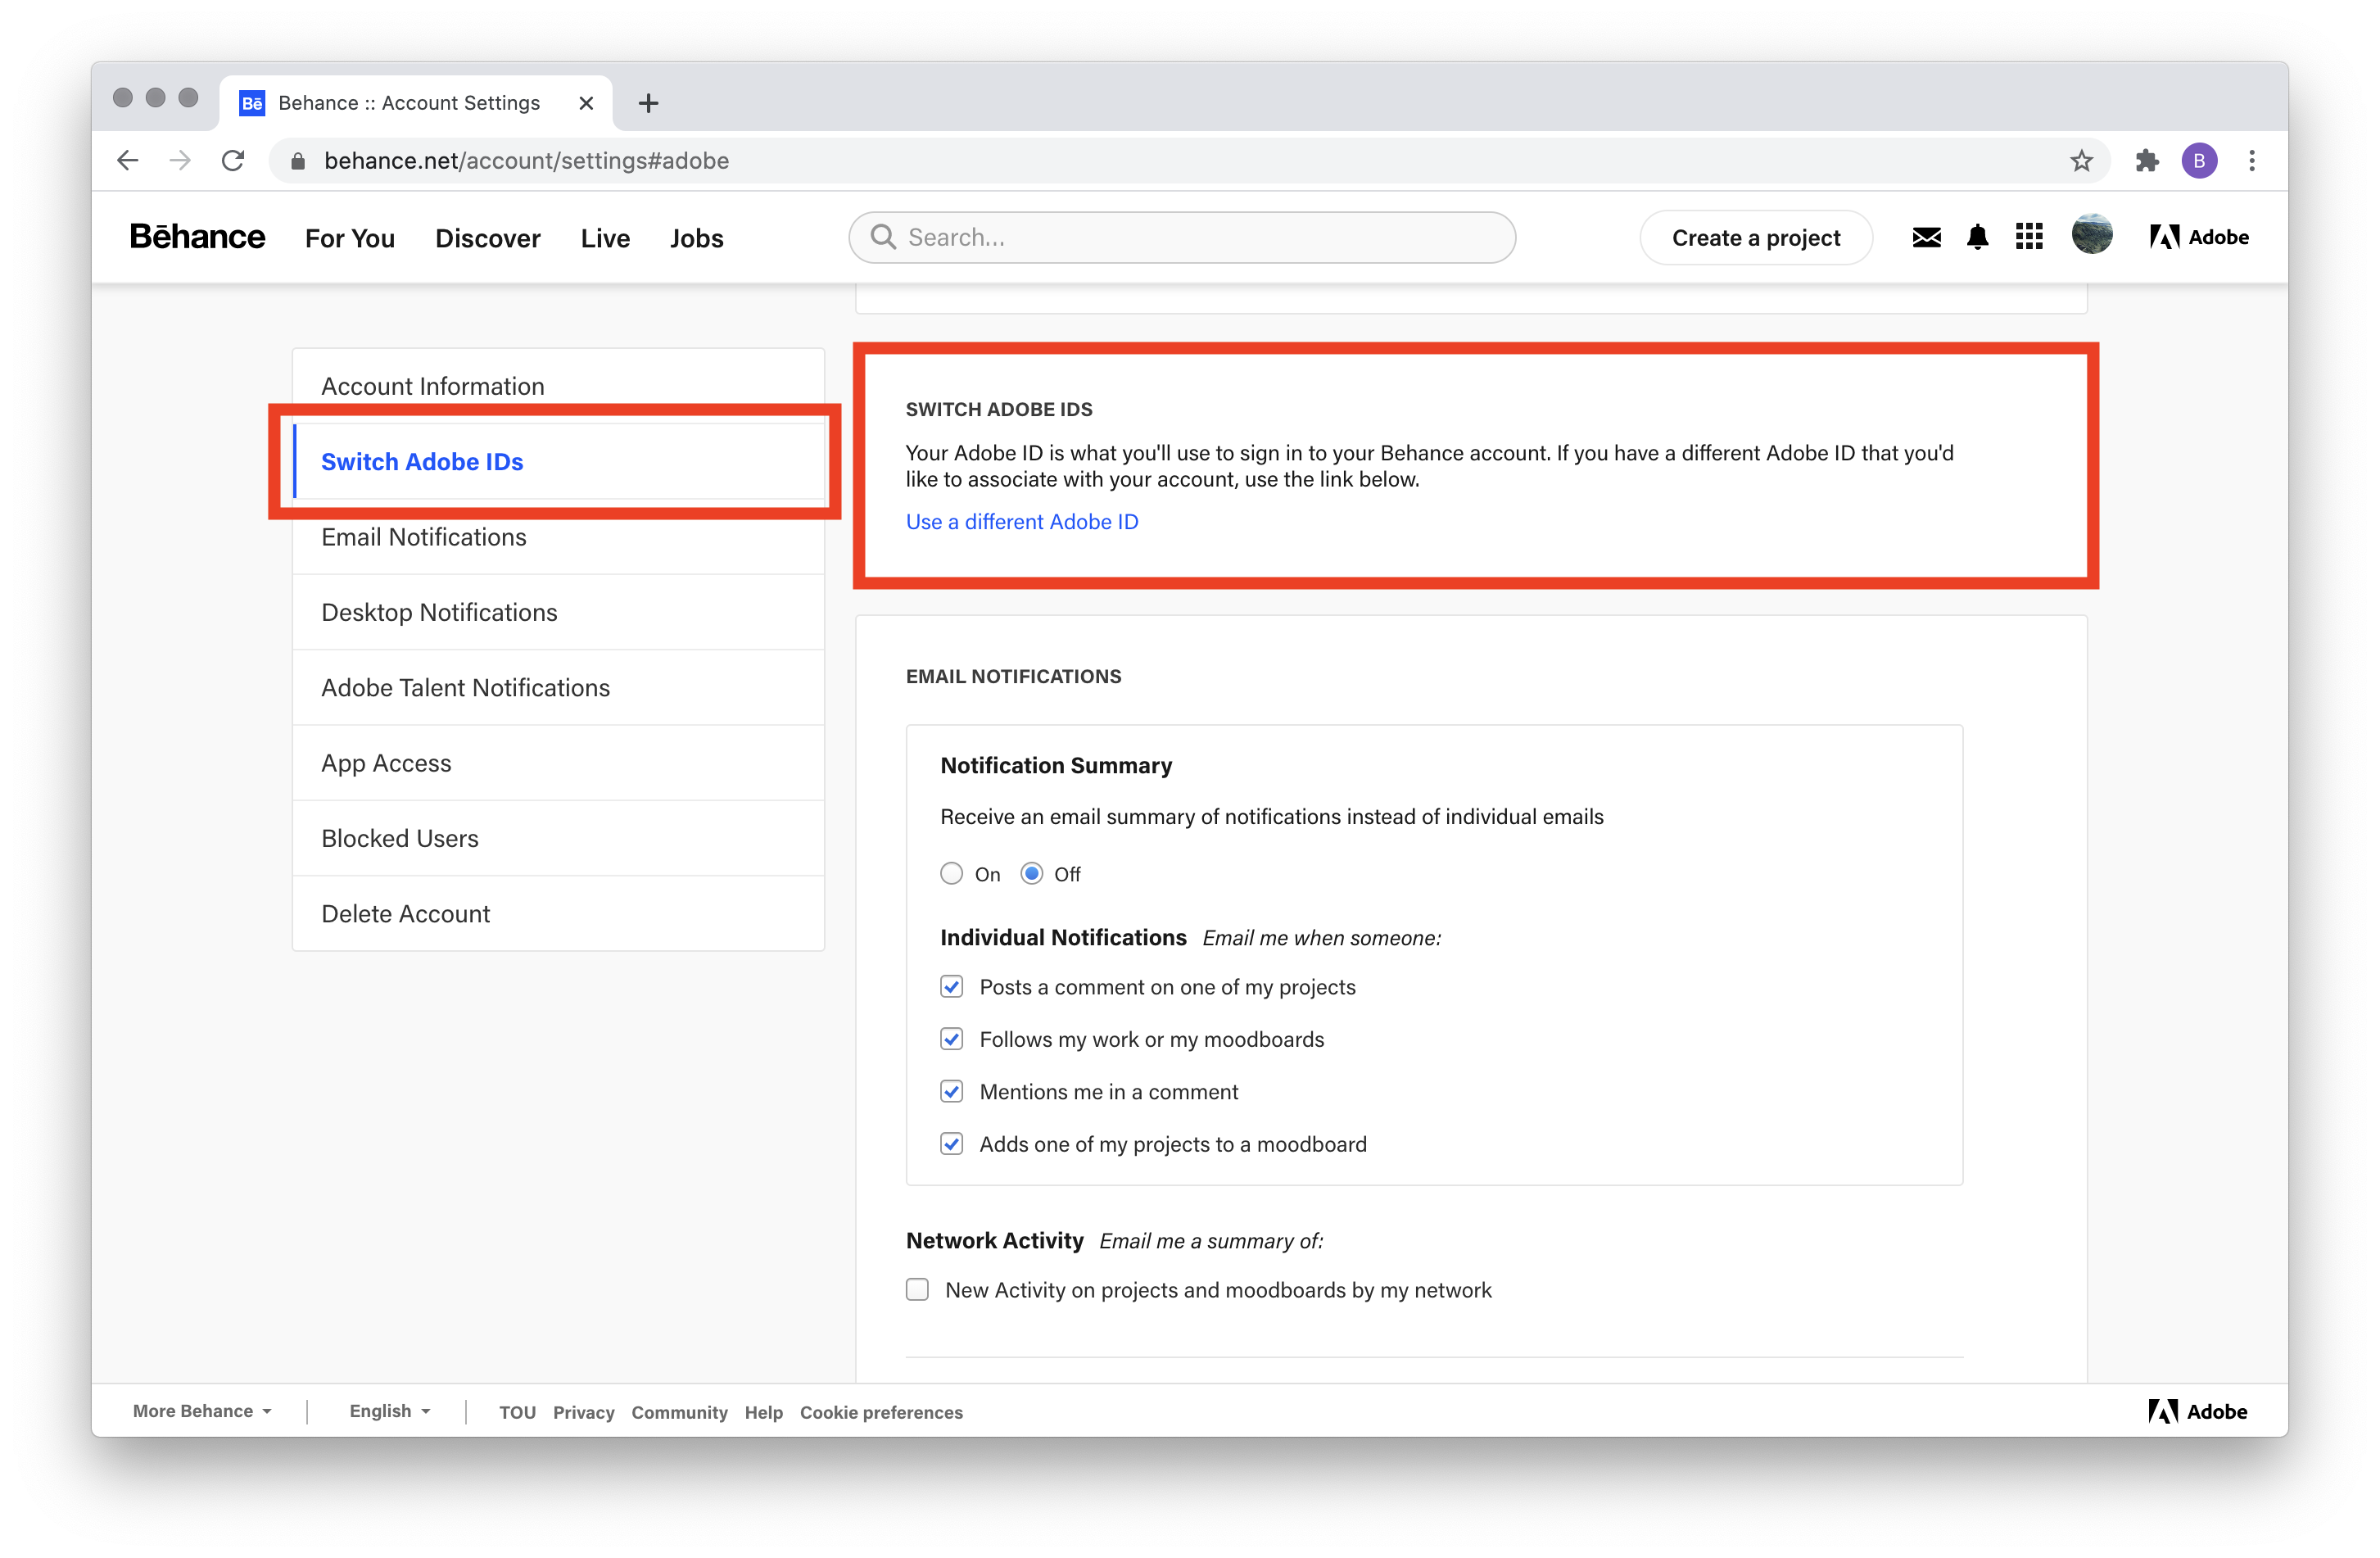
Task: Open a new browser tab
Action: tap(648, 103)
